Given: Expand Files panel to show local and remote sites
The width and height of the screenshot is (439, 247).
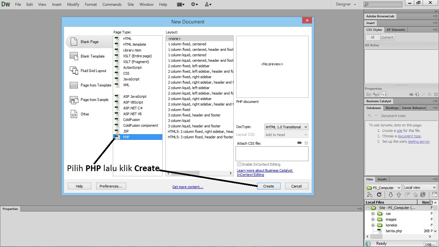Looking at the screenshot, I should click(x=435, y=195).
